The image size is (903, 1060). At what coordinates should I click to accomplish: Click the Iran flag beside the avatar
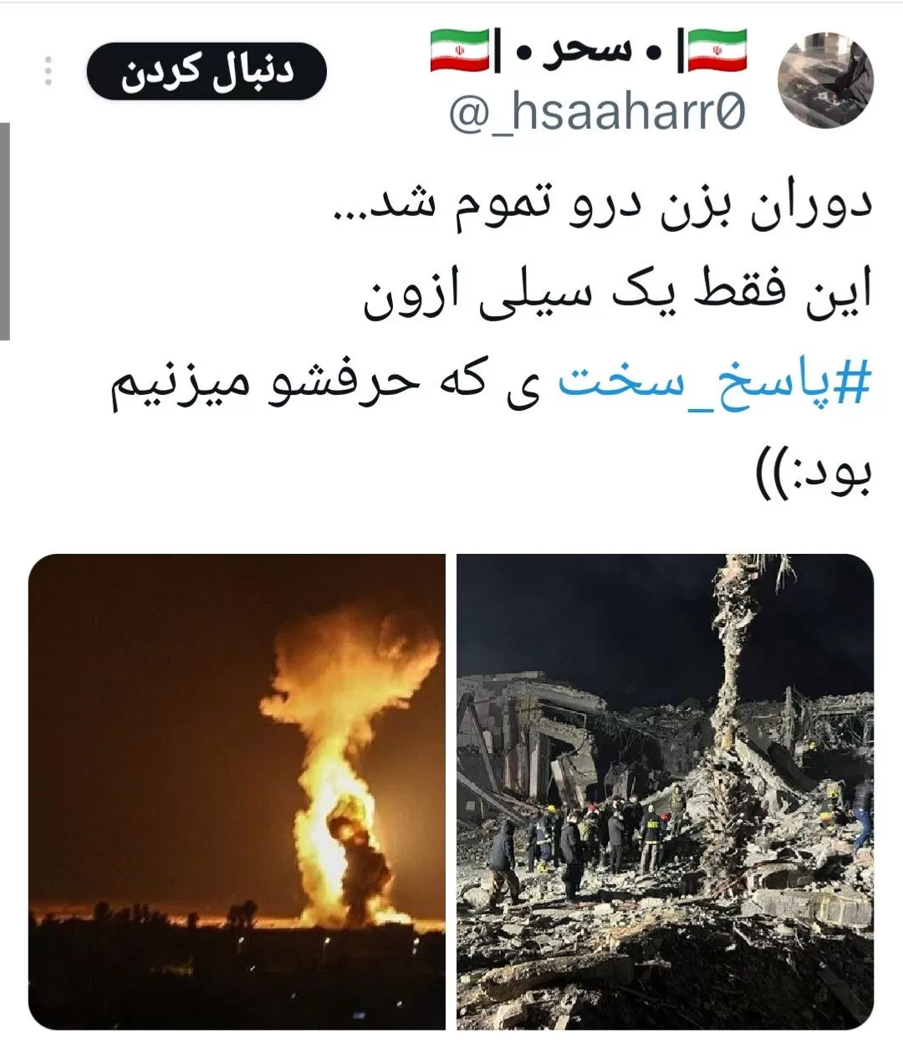(717, 49)
